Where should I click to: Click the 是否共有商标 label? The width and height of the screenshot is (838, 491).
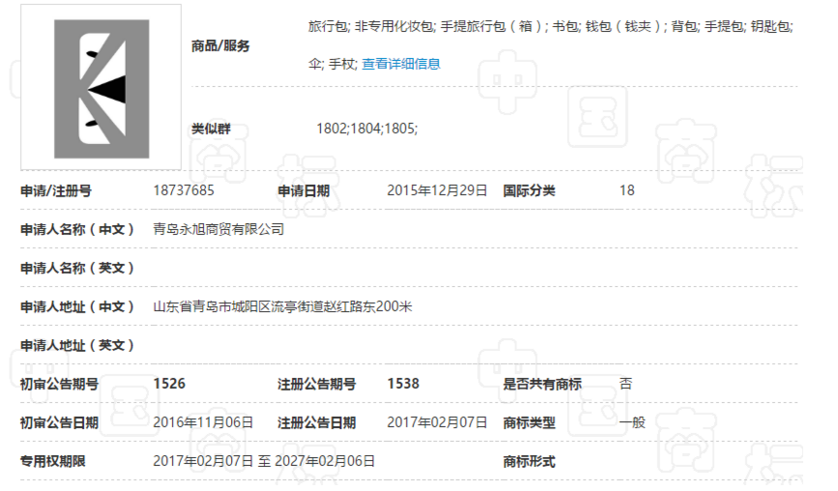pyautogui.click(x=542, y=384)
